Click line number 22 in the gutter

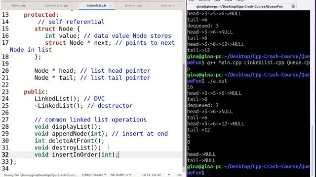coord(5,85)
